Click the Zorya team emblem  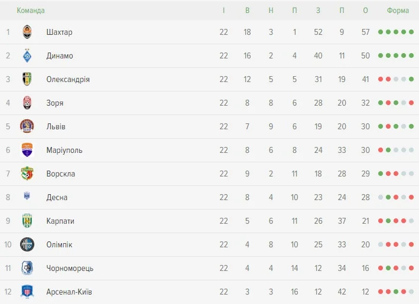27,103
